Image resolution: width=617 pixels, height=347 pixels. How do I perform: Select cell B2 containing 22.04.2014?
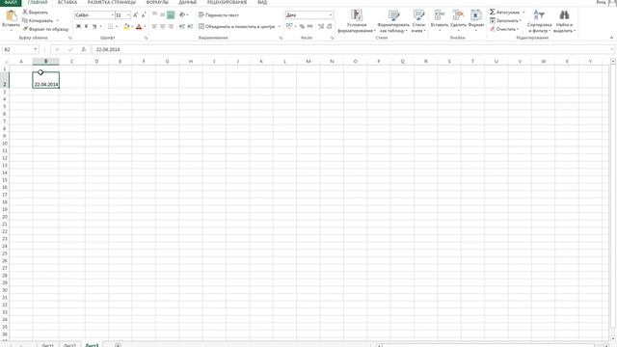(46, 80)
